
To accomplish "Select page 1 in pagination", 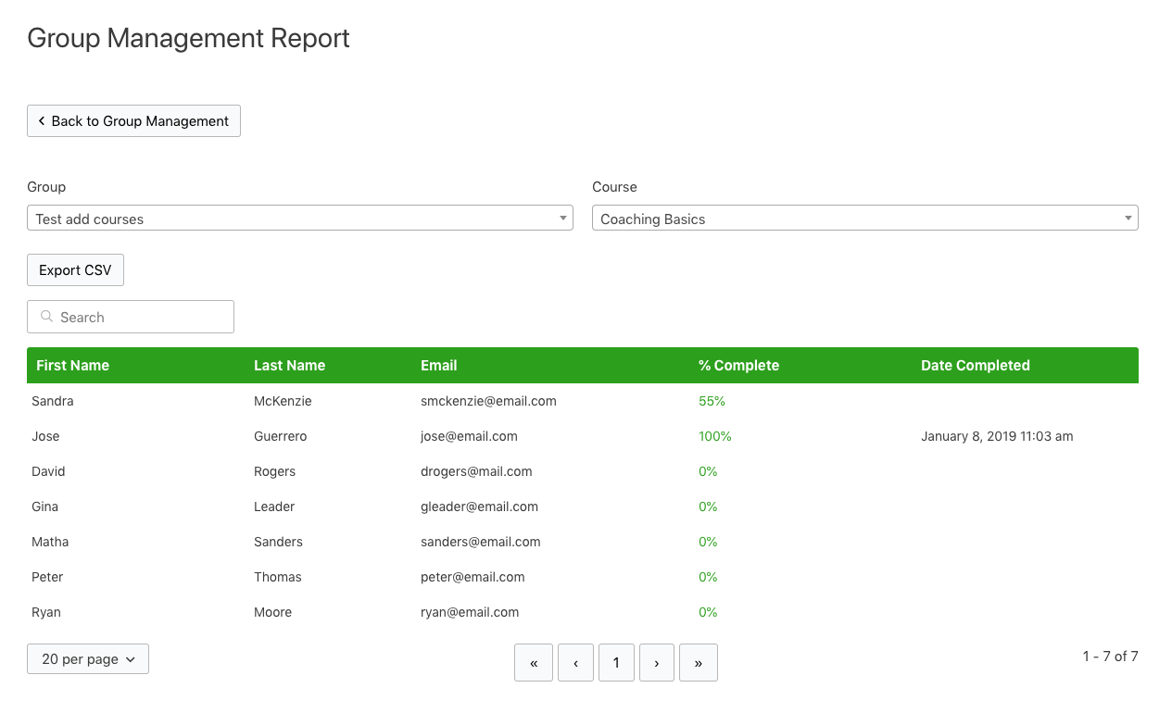I will pyautogui.click(x=616, y=663).
